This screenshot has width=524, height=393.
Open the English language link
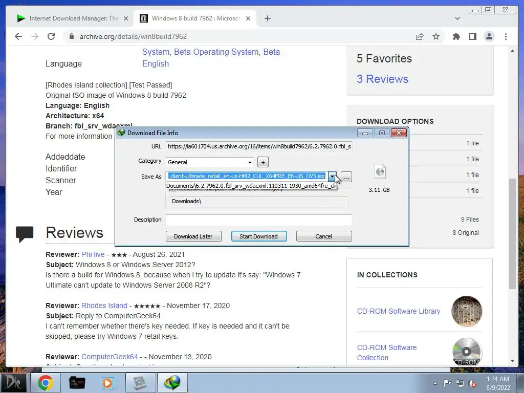[156, 63]
